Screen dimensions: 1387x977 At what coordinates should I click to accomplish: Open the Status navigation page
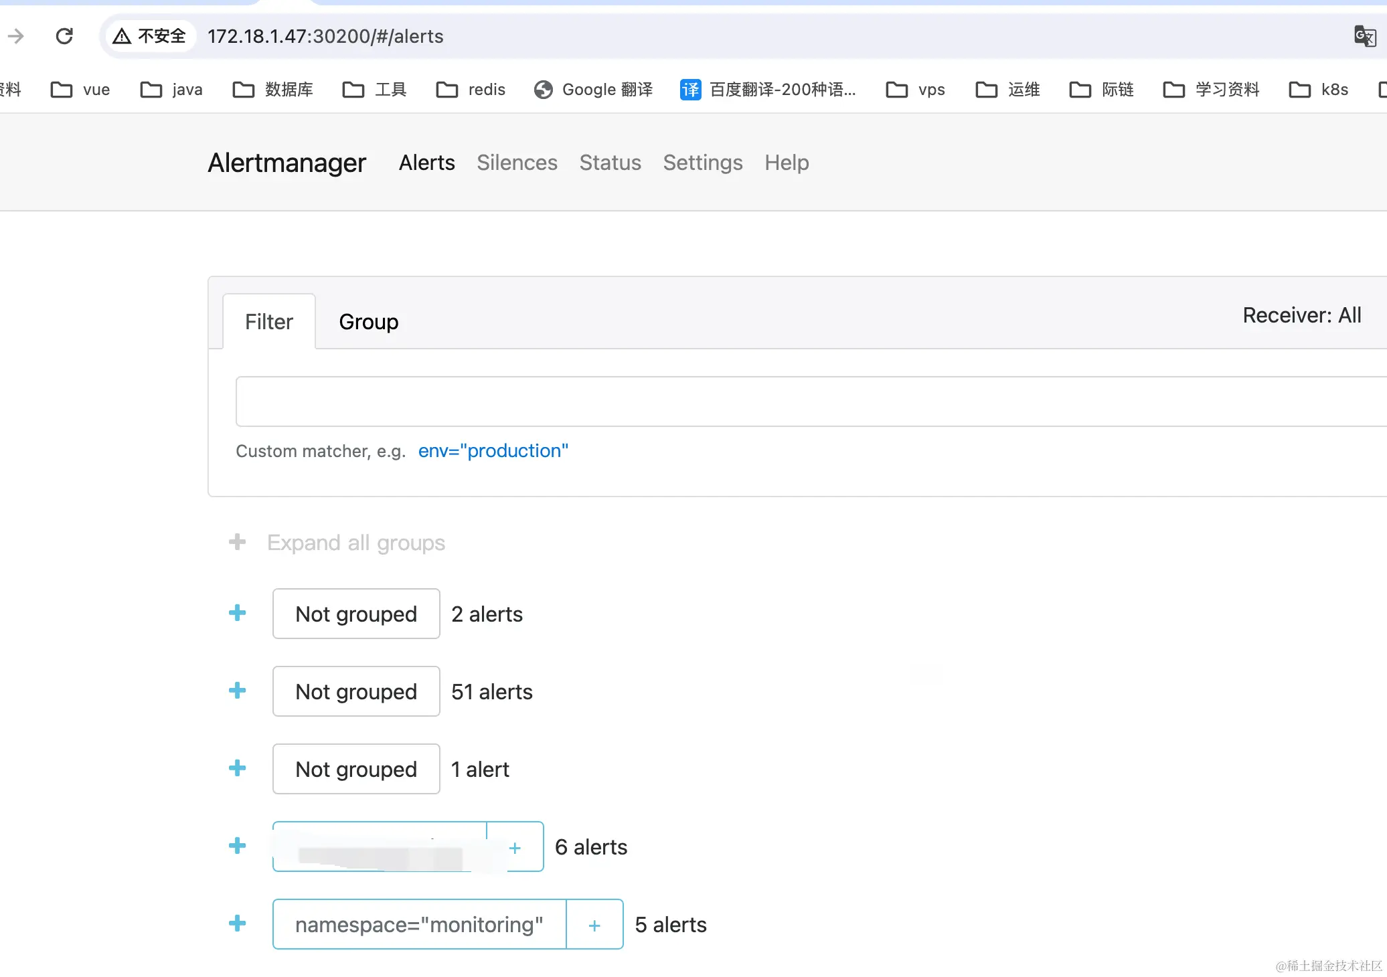click(610, 163)
